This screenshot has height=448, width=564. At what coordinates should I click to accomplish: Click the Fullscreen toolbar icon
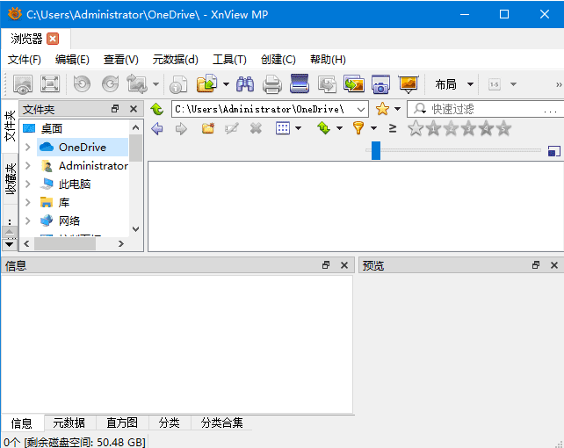[x=50, y=84]
